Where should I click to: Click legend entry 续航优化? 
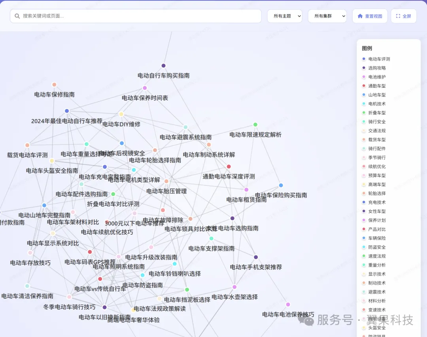(x=374, y=167)
